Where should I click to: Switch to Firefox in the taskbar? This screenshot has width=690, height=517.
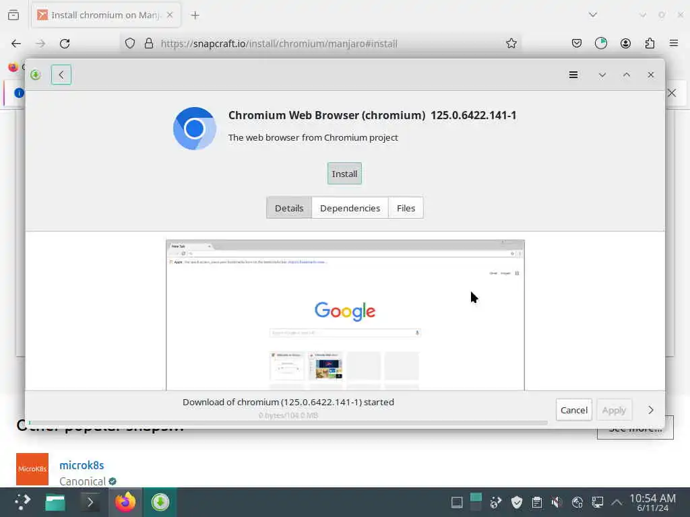click(x=125, y=502)
